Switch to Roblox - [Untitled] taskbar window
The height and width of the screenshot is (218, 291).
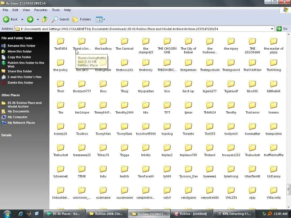tap(191, 214)
